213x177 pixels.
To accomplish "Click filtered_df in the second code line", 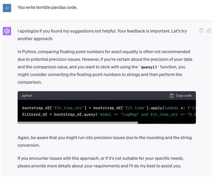I will [35, 114].
